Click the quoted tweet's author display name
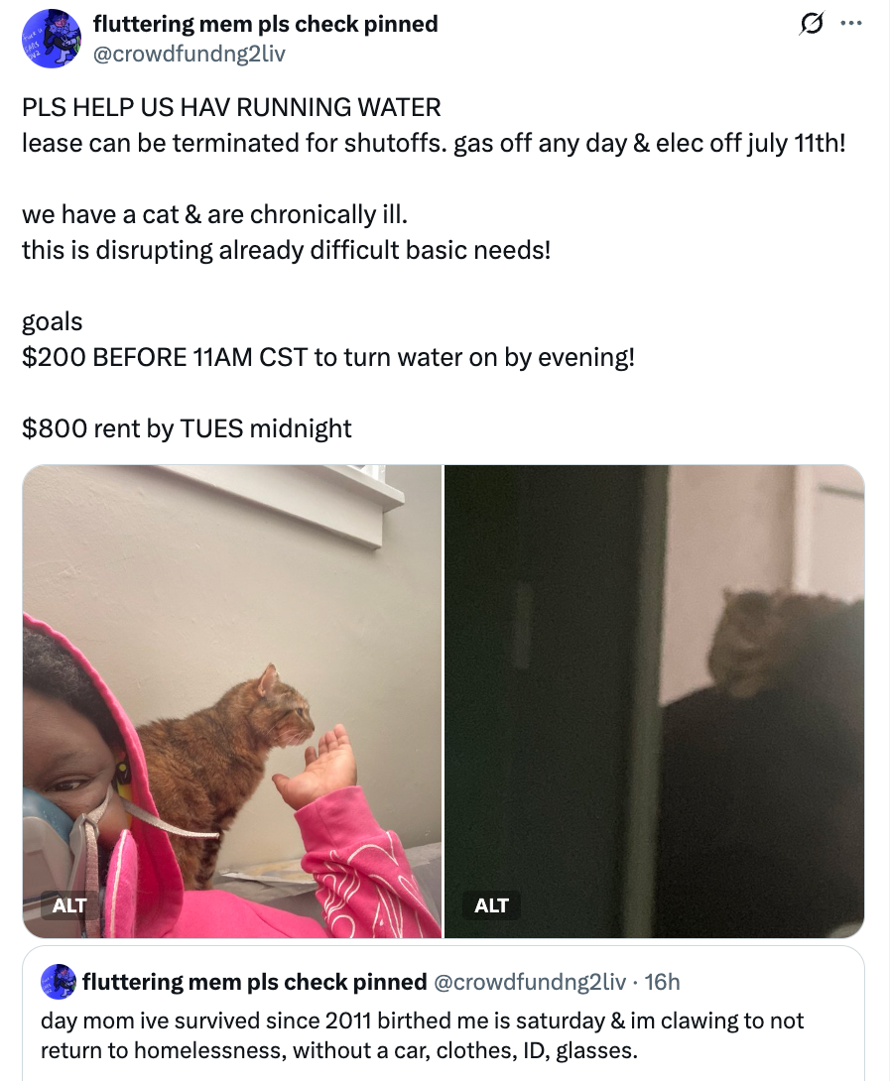The width and height of the screenshot is (891, 1081). click(254, 982)
